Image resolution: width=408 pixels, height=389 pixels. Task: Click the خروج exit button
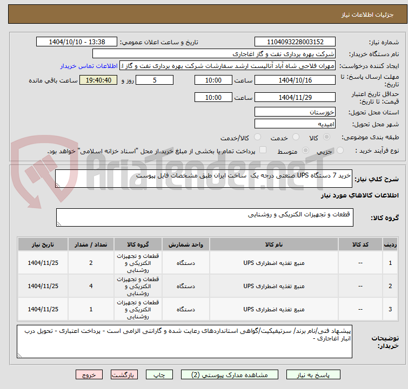[89, 375]
